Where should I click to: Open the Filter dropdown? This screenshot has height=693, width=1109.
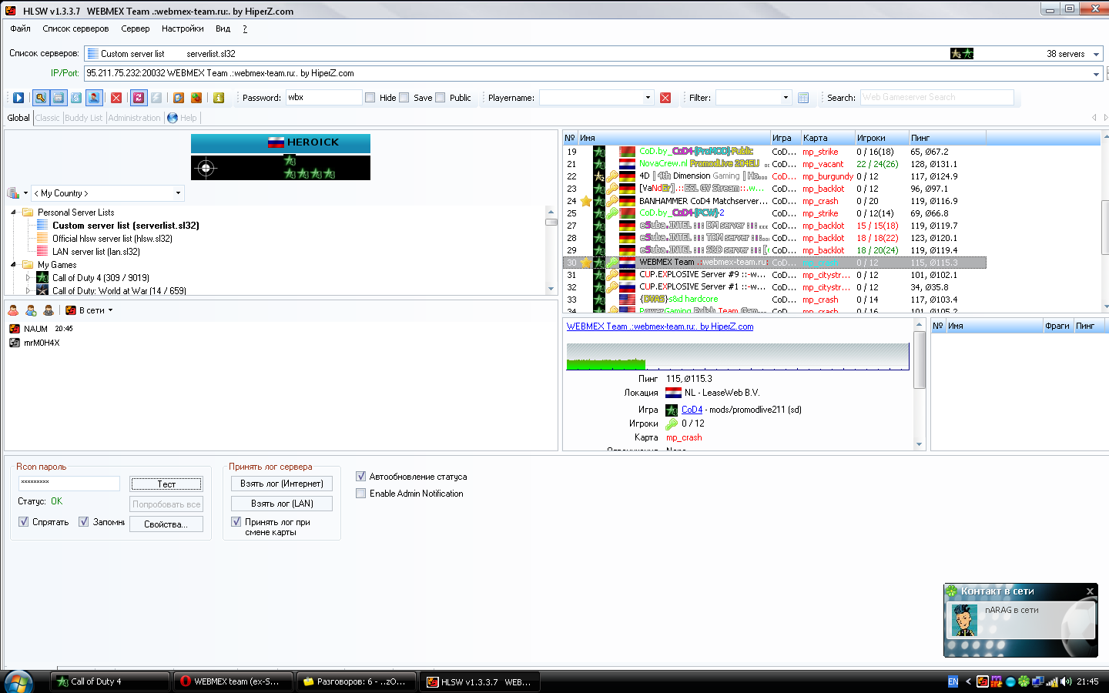click(x=786, y=98)
